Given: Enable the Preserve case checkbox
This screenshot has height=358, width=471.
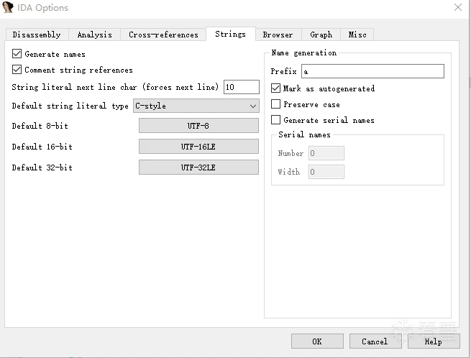Looking at the screenshot, I should click(276, 104).
